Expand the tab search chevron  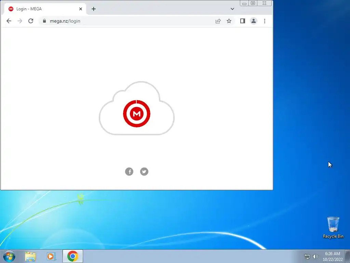232,9
